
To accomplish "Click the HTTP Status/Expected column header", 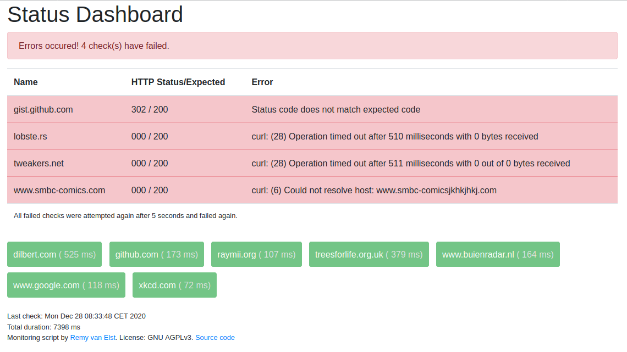I will [178, 82].
